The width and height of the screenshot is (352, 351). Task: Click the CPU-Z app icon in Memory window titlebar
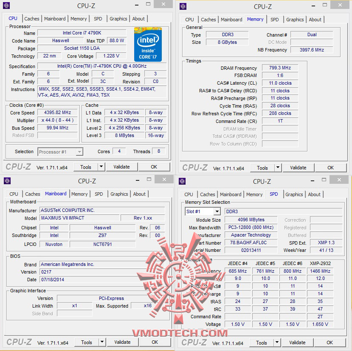(x=183, y=6)
